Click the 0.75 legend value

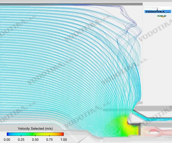point(49,140)
